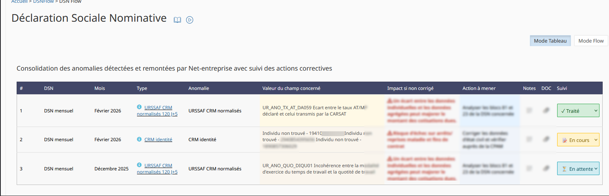This screenshot has height=196, width=609.
Task: Open the DOC paperclip icon in row 1
Action: coord(546,110)
